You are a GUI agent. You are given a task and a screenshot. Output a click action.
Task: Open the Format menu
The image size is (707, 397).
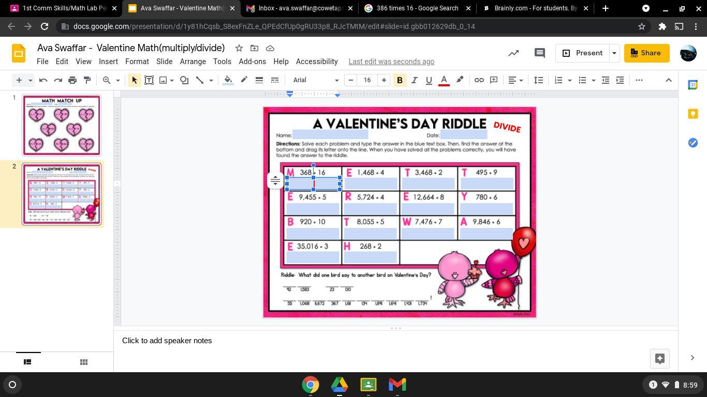click(x=137, y=62)
